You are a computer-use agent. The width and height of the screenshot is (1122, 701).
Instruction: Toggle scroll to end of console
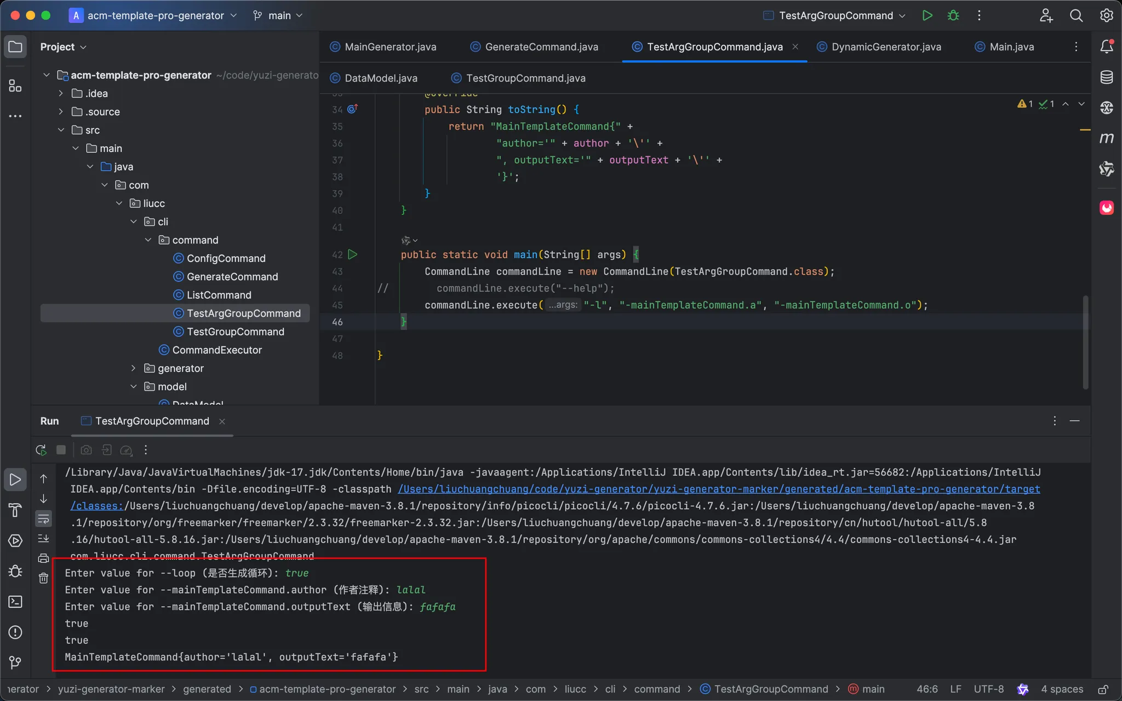click(44, 538)
